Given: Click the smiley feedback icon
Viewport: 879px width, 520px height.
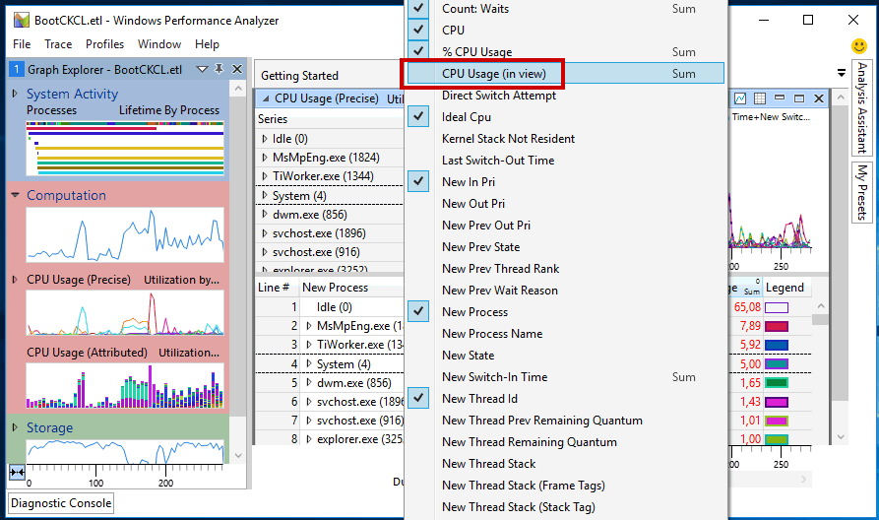Looking at the screenshot, I should click(x=858, y=46).
